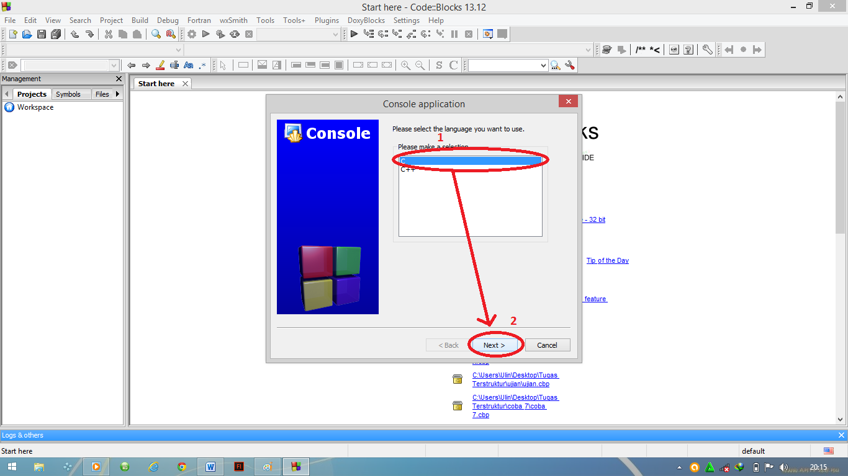Click the DoxyBlocks line comment icon
The height and width of the screenshot is (476, 848).
tap(655, 50)
